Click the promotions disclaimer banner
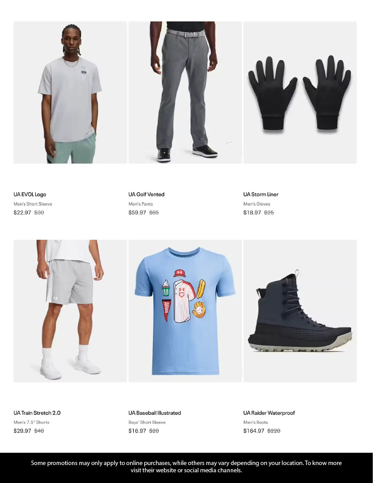 [186, 467]
